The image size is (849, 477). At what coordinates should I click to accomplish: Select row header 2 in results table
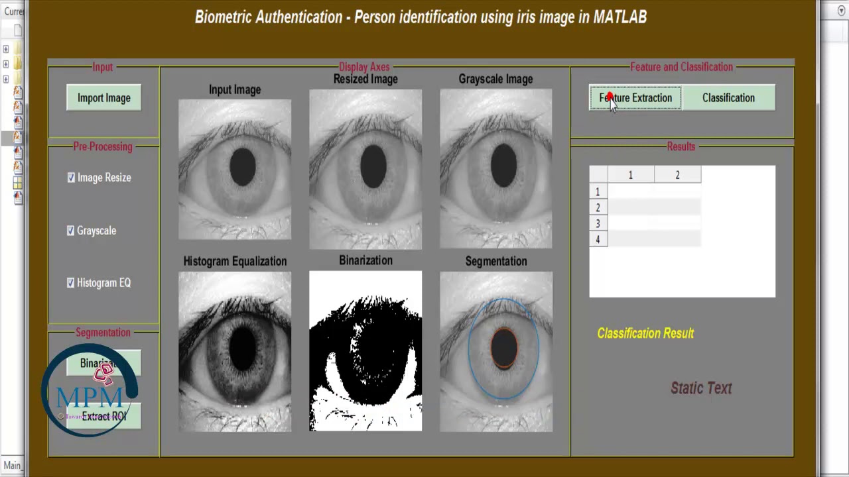pyautogui.click(x=598, y=207)
